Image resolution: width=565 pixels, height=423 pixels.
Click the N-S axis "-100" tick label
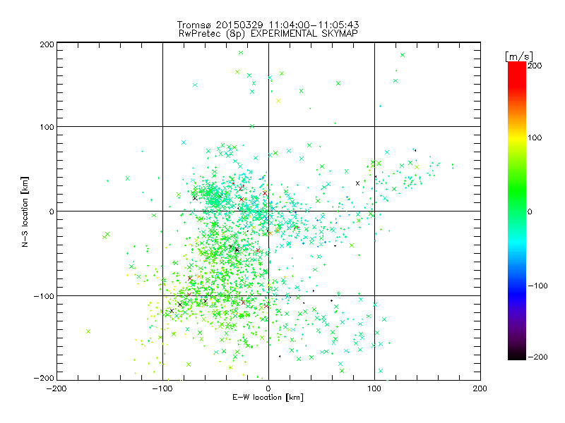(x=44, y=296)
